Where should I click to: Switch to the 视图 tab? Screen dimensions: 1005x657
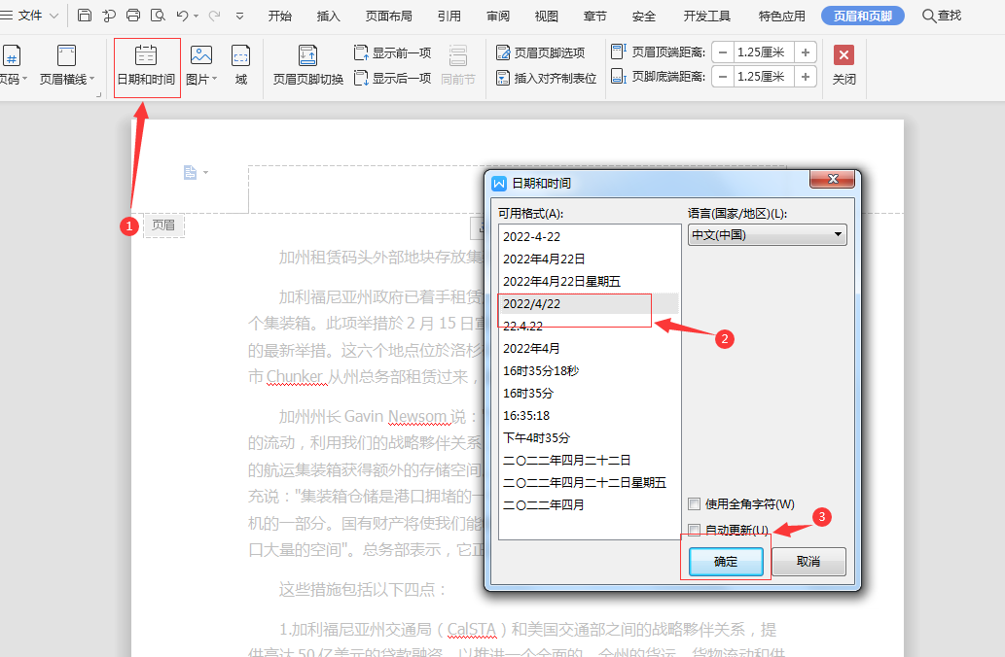(546, 16)
